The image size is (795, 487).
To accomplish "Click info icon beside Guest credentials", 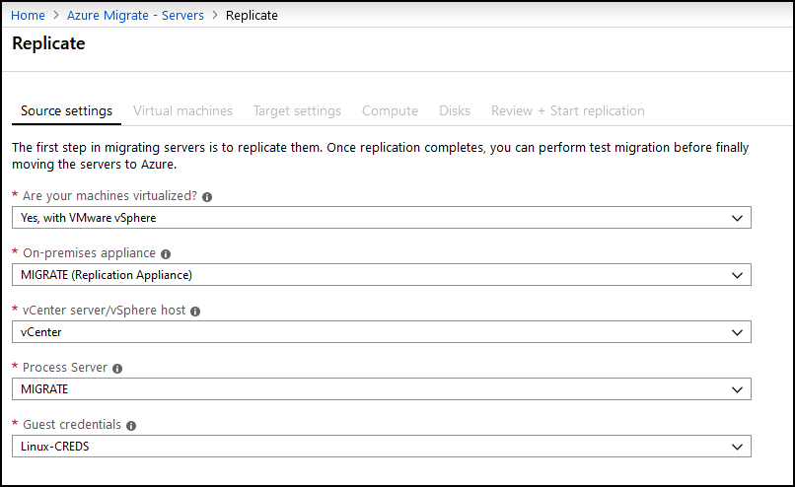I will click(x=131, y=426).
